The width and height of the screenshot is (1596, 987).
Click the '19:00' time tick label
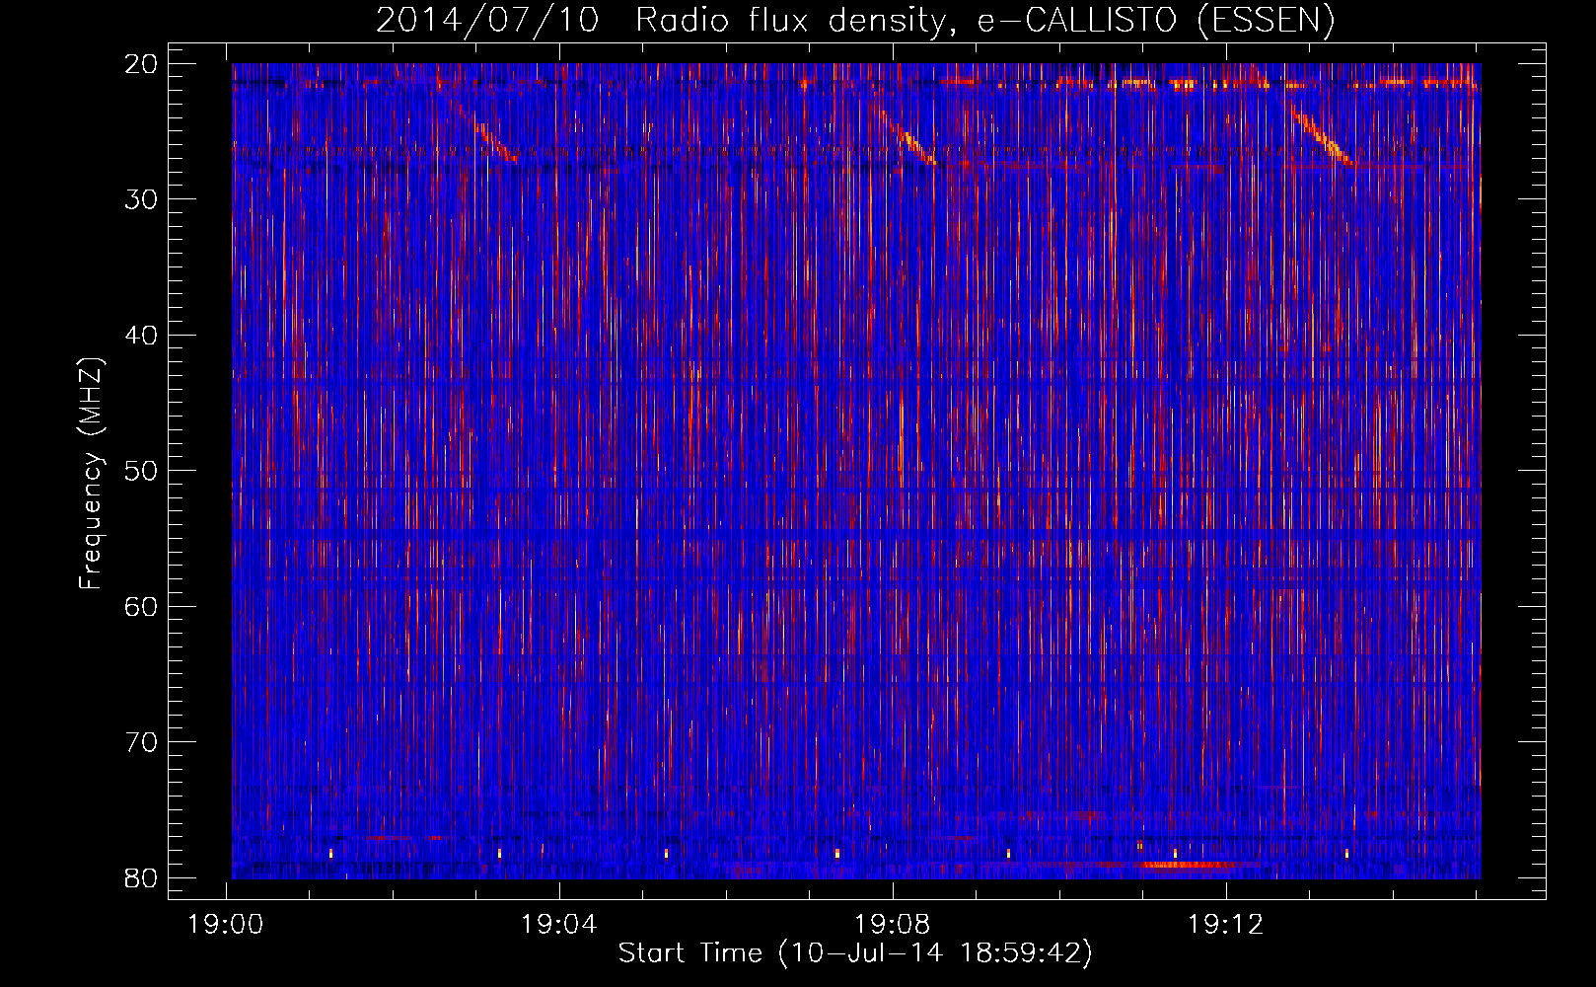coord(226,925)
